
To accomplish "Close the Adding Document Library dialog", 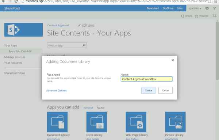I will tap(173, 60).
